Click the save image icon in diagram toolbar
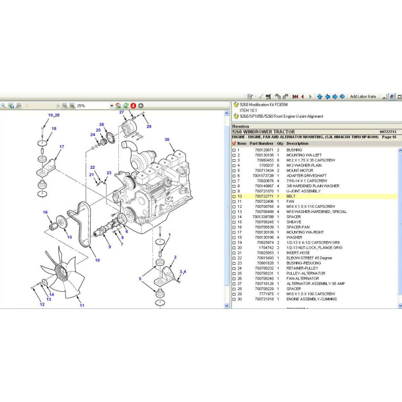 pyautogui.click(x=11, y=106)
